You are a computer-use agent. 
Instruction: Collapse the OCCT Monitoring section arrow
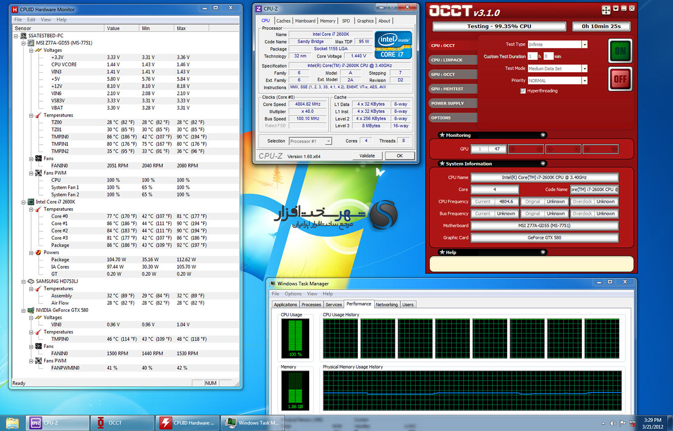pyautogui.click(x=543, y=135)
